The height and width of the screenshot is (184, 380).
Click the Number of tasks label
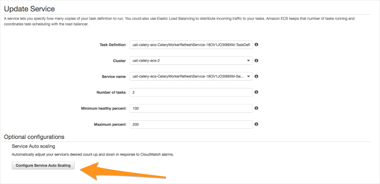click(x=111, y=93)
